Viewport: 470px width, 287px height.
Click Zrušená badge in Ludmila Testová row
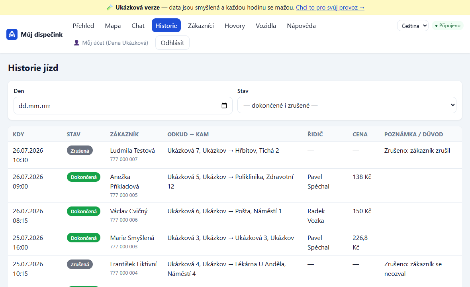pyautogui.click(x=80, y=151)
